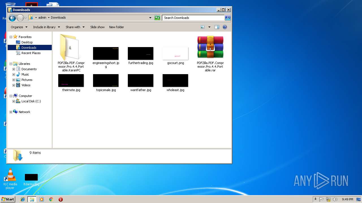Click the network tray icon
Viewport: 362px width, 203px height.
(x=328, y=199)
